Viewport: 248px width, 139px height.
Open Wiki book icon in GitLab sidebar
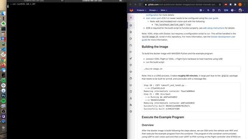pos(131,92)
